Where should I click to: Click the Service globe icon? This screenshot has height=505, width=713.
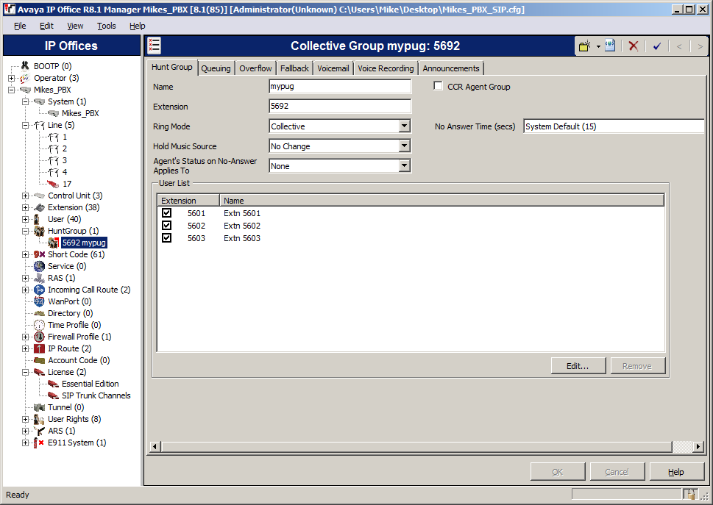pyautogui.click(x=39, y=266)
